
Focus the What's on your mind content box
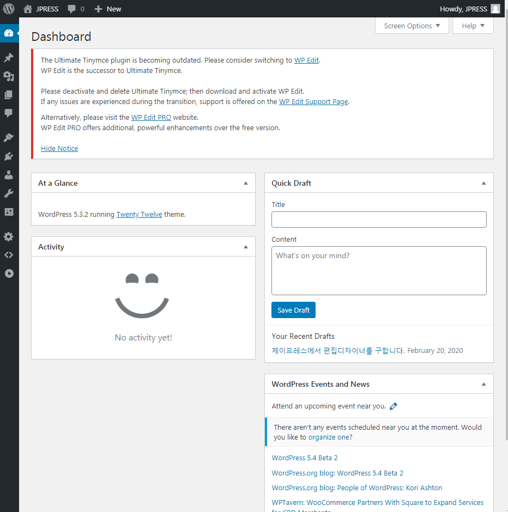pyautogui.click(x=379, y=271)
